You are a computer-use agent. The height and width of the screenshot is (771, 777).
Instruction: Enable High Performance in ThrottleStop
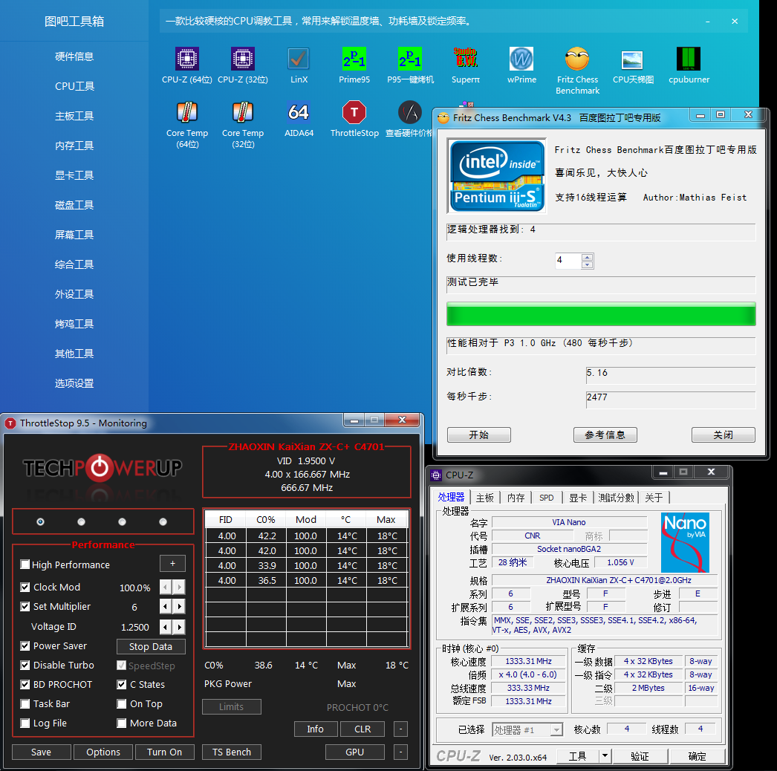25,565
